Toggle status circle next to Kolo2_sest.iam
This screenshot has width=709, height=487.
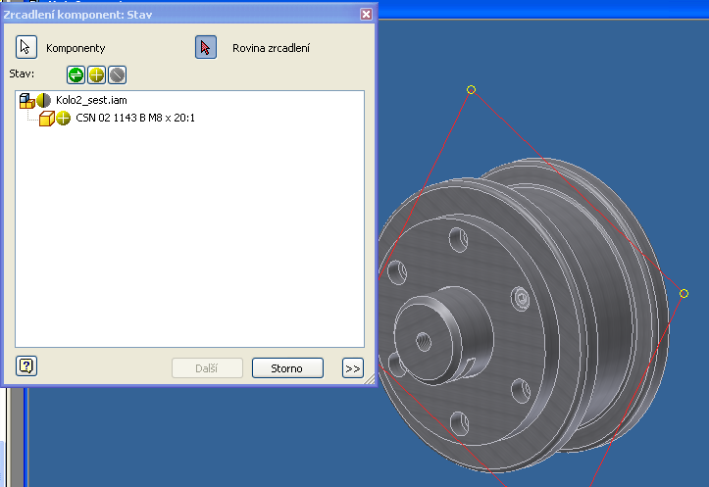(x=43, y=100)
